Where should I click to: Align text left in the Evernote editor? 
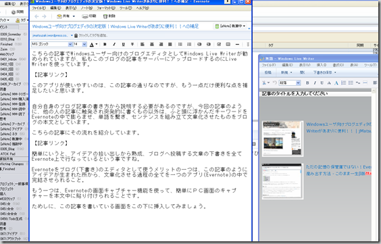coord(143,44)
